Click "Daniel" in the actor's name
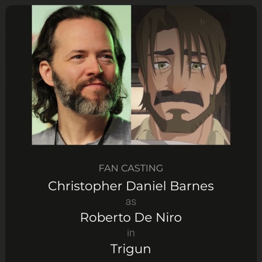The image size is (262, 262). 146,186
